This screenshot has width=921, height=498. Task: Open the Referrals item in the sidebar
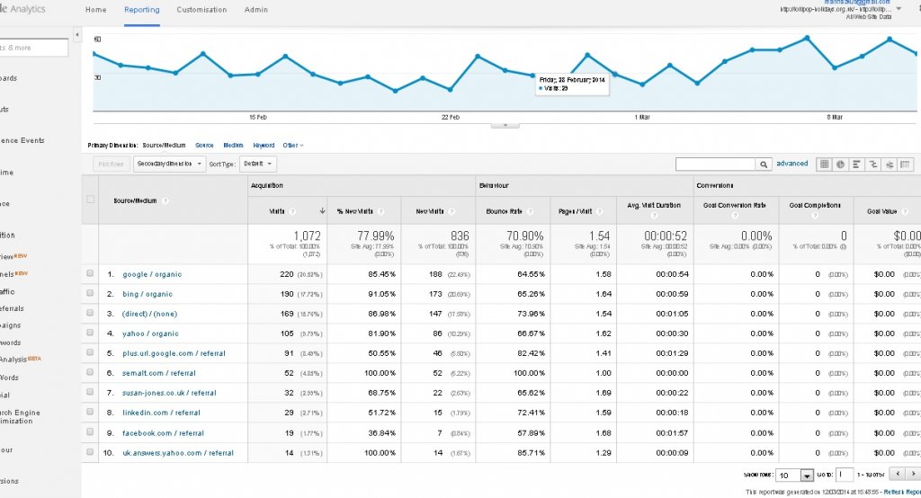(x=12, y=309)
